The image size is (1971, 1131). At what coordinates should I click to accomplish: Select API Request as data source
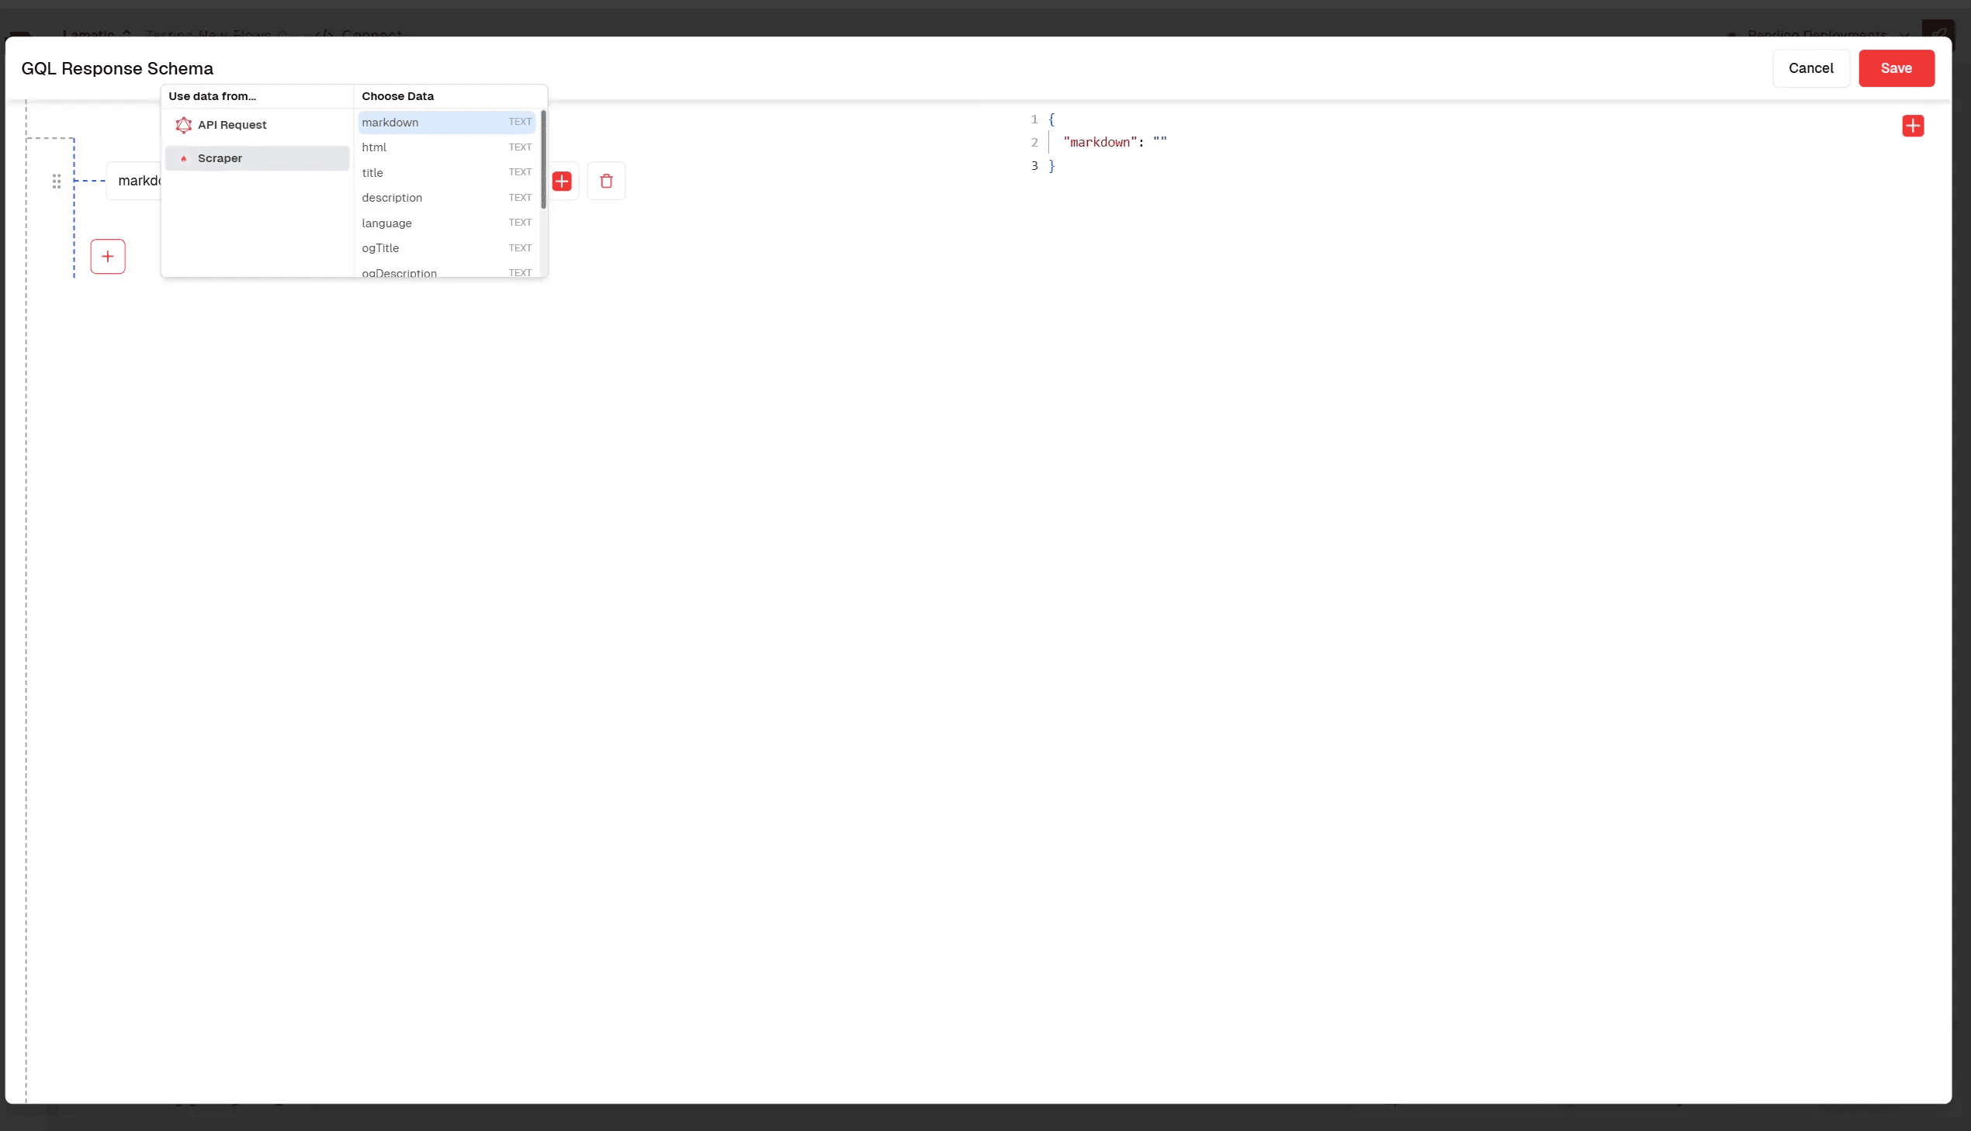(x=257, y=125)
